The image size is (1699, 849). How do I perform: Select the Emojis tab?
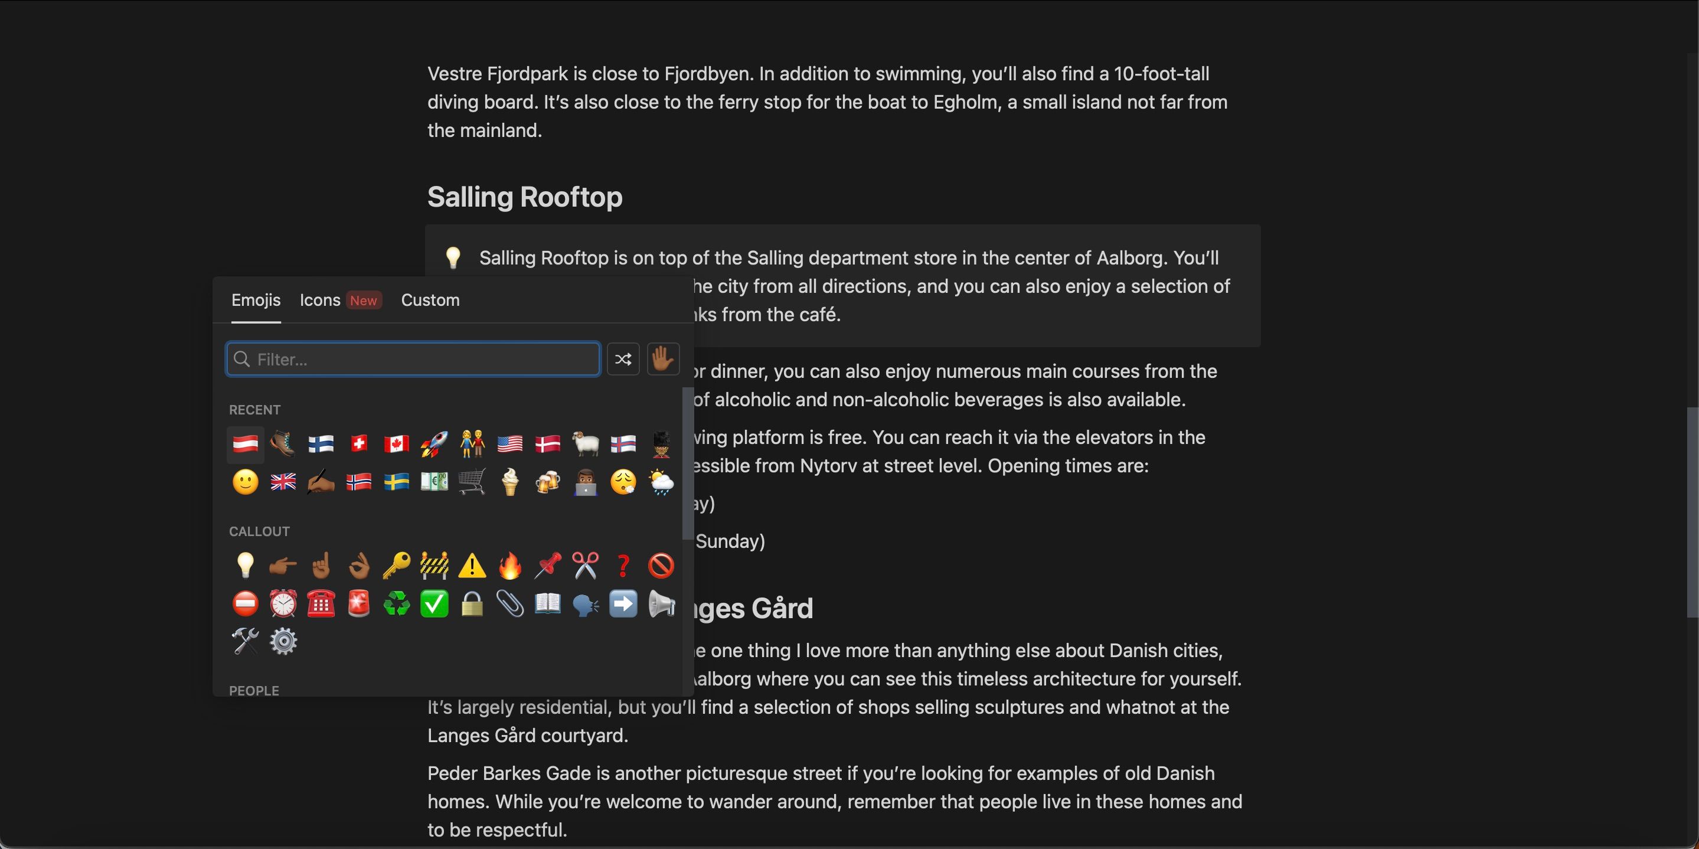tap(256, 300)
